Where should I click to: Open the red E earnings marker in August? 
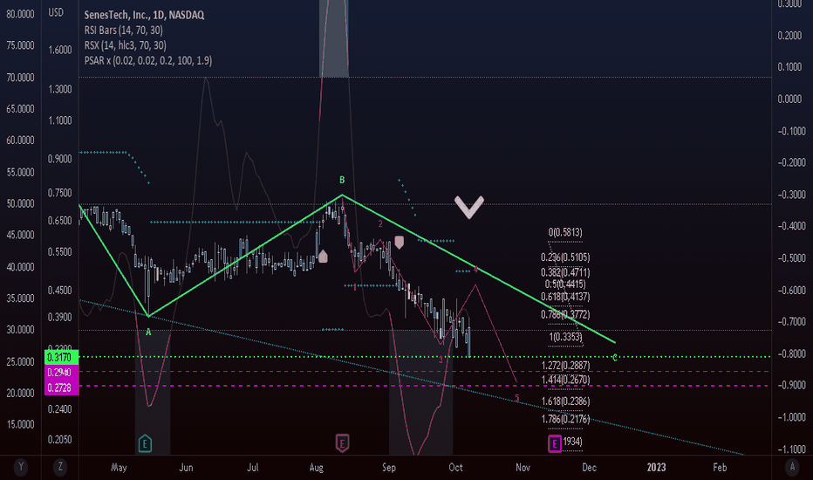pos(342,443)
